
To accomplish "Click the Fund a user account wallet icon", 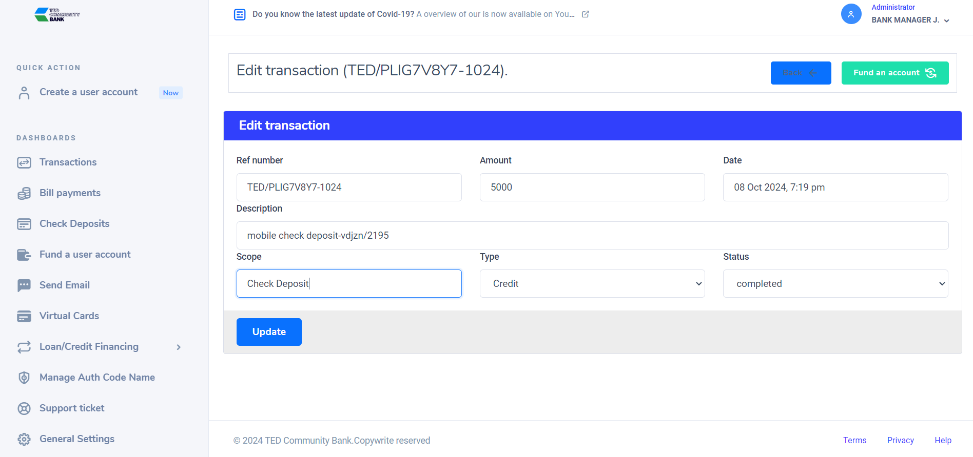I will click(x=24, y=255).
